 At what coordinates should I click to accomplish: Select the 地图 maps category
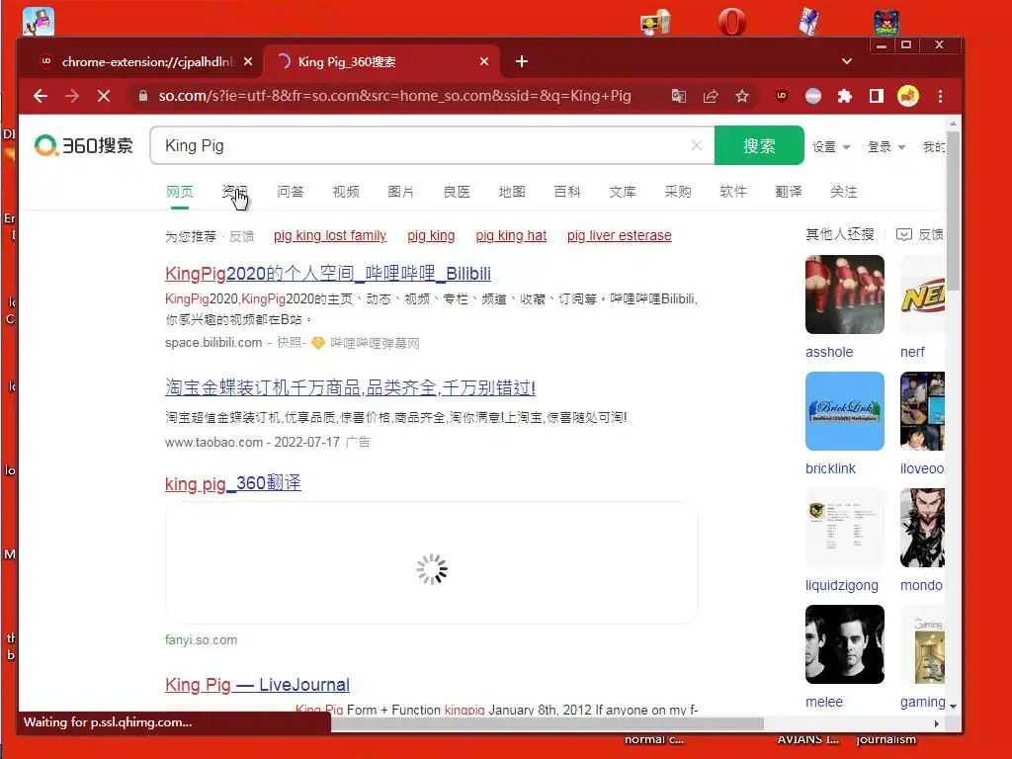512,192
